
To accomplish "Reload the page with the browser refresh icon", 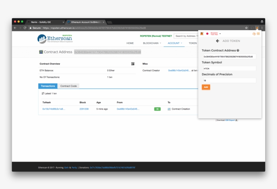I will (x=25, y=28).
